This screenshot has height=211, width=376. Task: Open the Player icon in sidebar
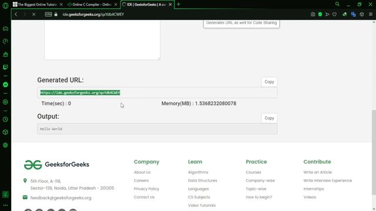click(x=5, y=102)
